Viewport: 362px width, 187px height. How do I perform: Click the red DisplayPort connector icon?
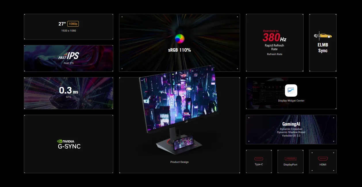point(290,159)
